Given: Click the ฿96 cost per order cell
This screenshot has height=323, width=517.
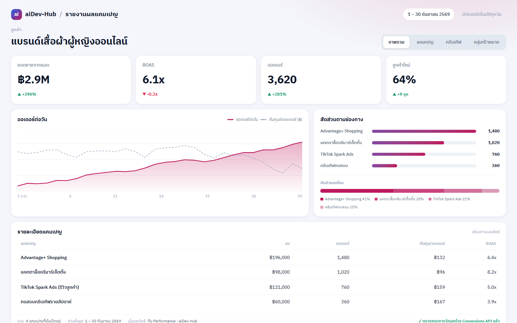Looking at the screenshot, I should point(441,272).
